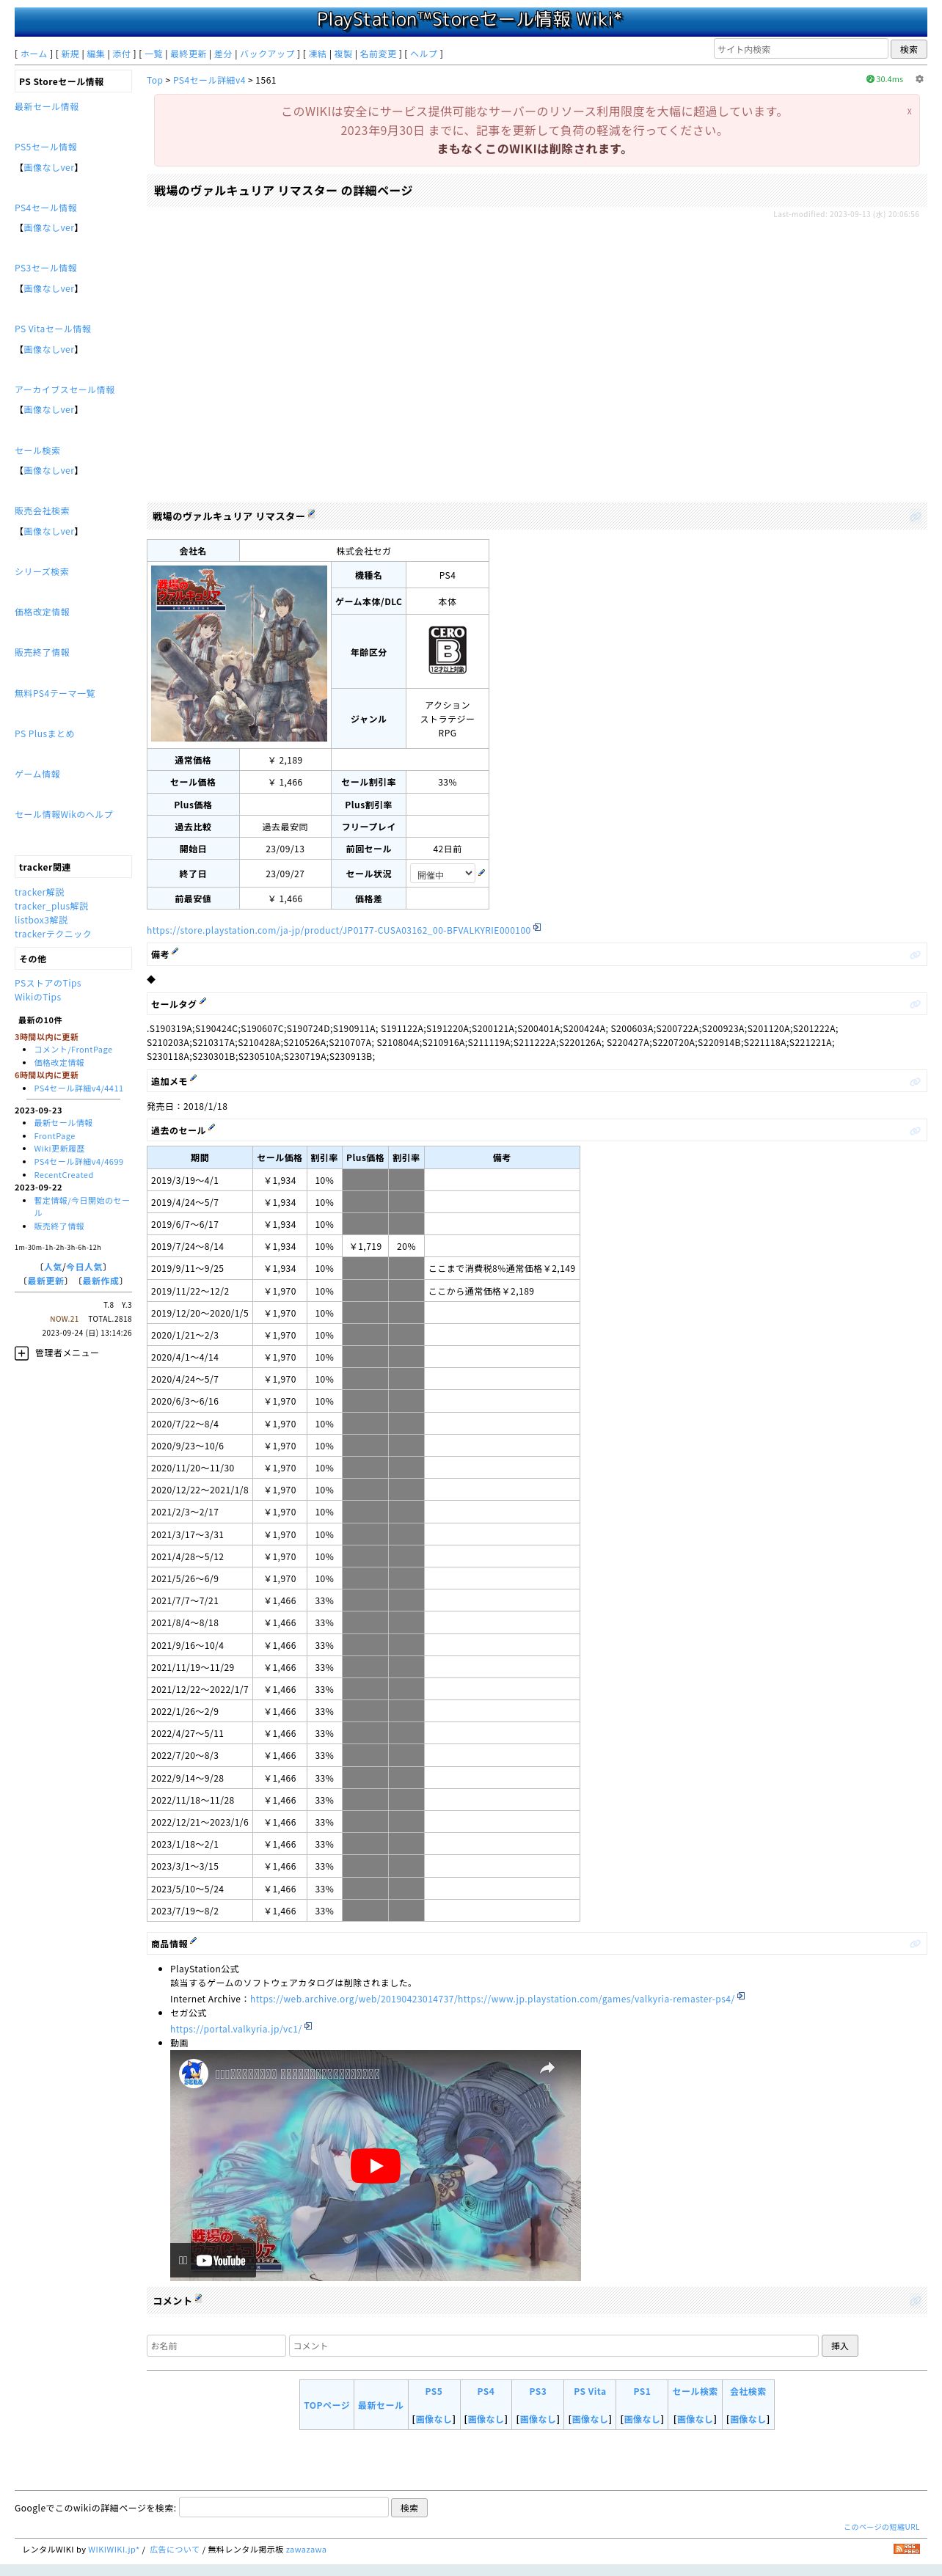The image size is (942, 2576).
Task: Copy anchor link of 戦場のヴァルキュリア リマスター heading
Action: click(914, 516)
